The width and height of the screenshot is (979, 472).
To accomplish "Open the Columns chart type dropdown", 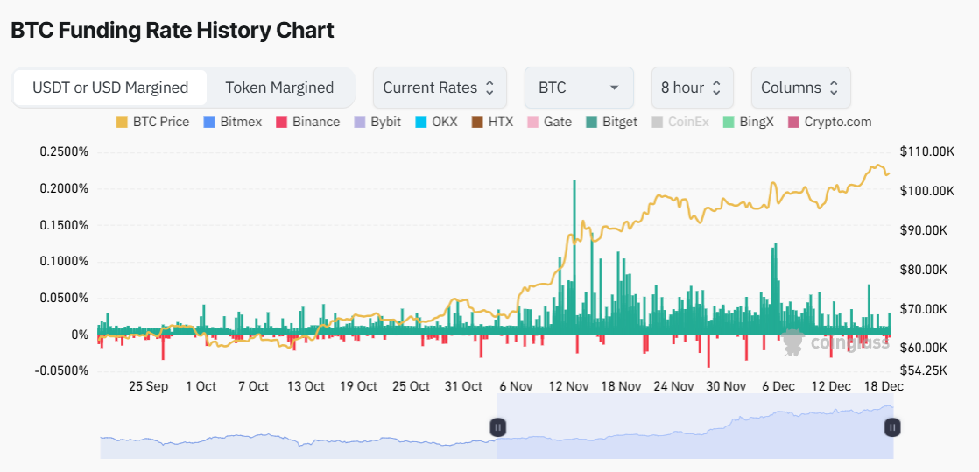I will (800, 88).
